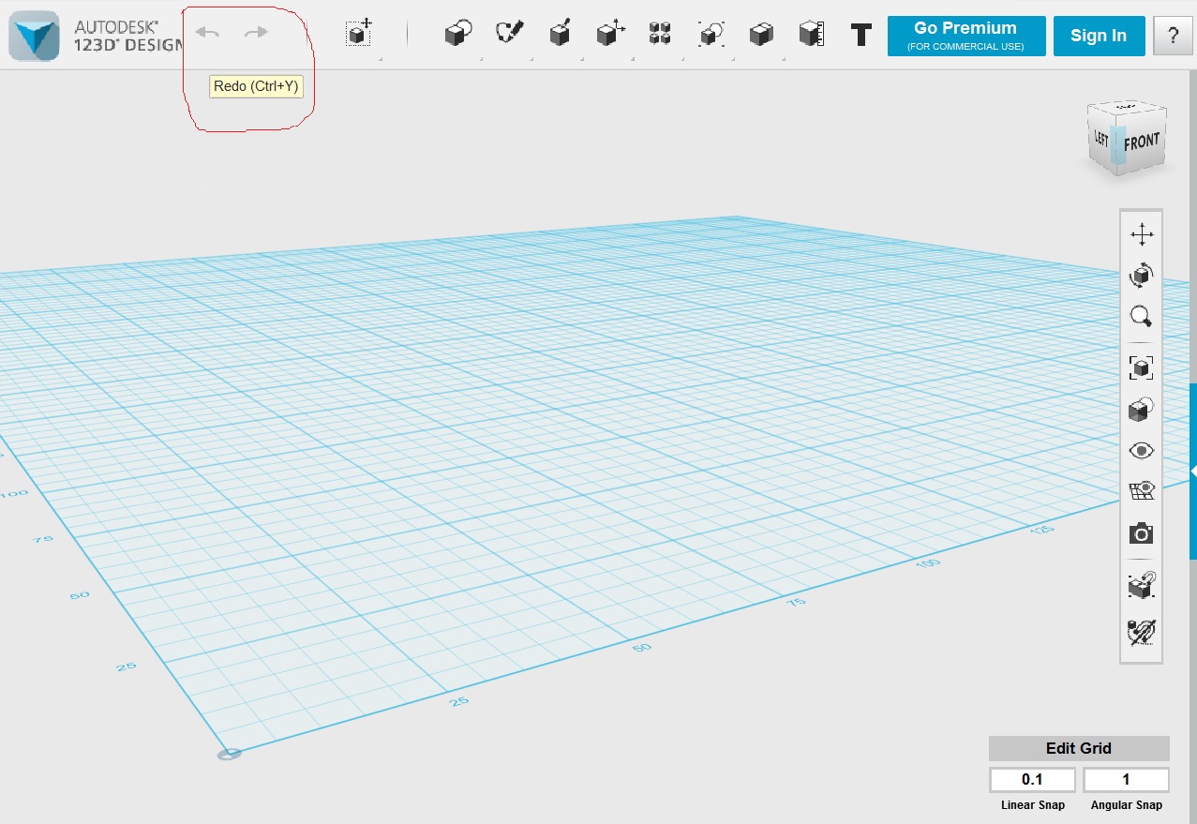The height and width of the screenshot is (824, 1197).
Task: Take a screenshot with the camera icon
Action: (1141, 534)
